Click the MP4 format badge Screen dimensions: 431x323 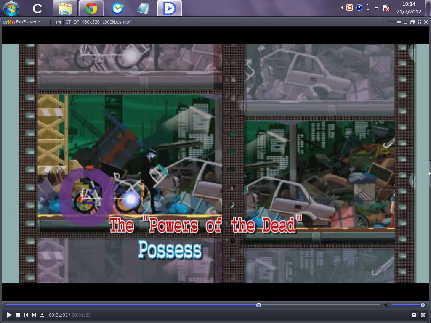tap(57, 22)
